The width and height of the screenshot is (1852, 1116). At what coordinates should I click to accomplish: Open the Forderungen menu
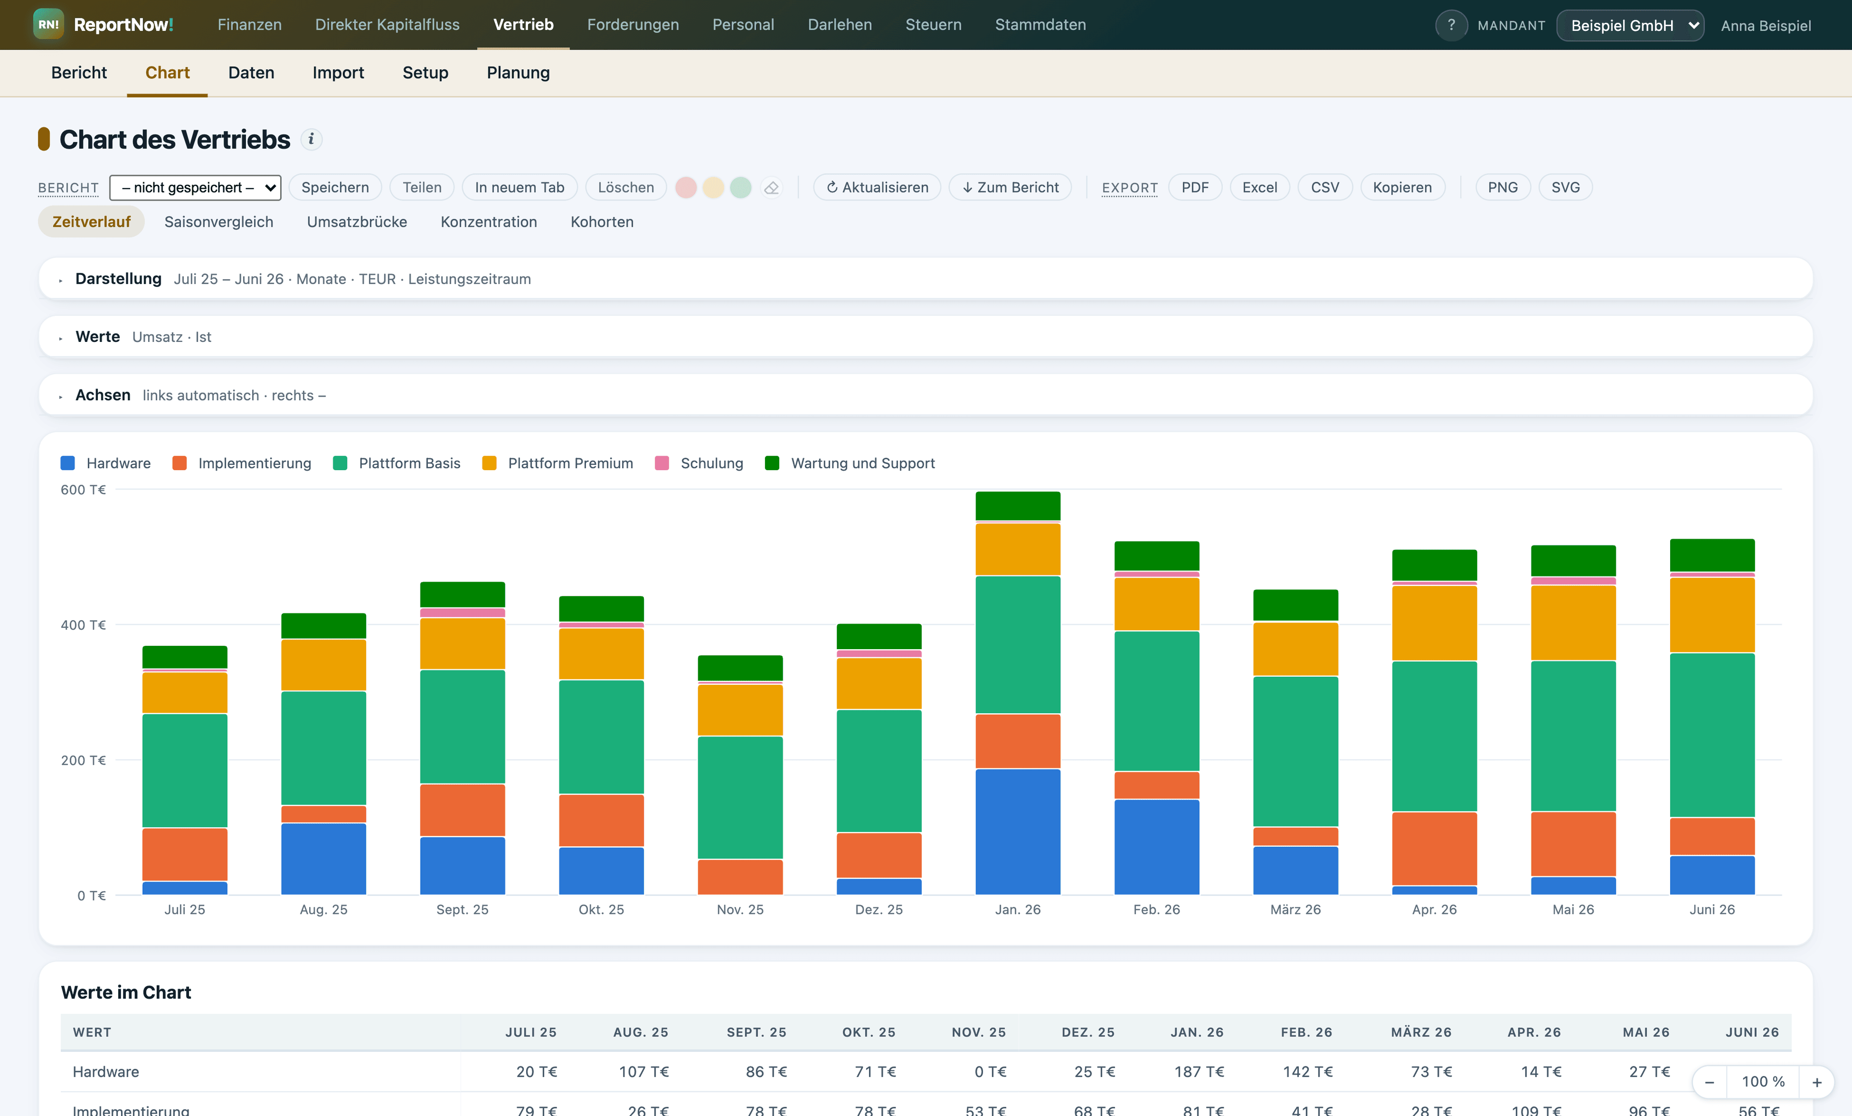point(633,25)
